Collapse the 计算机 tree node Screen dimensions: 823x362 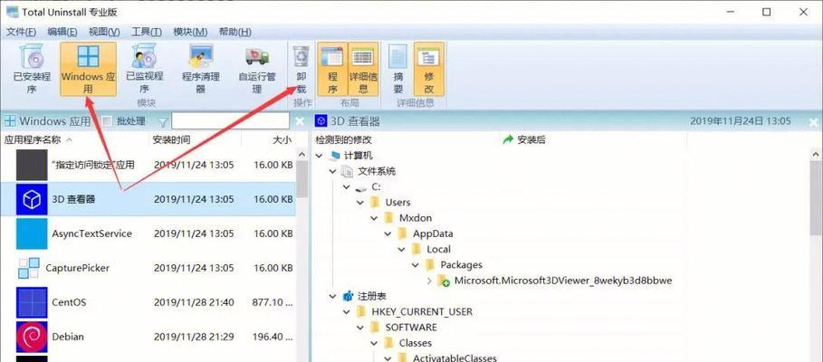tap(319, 156)
